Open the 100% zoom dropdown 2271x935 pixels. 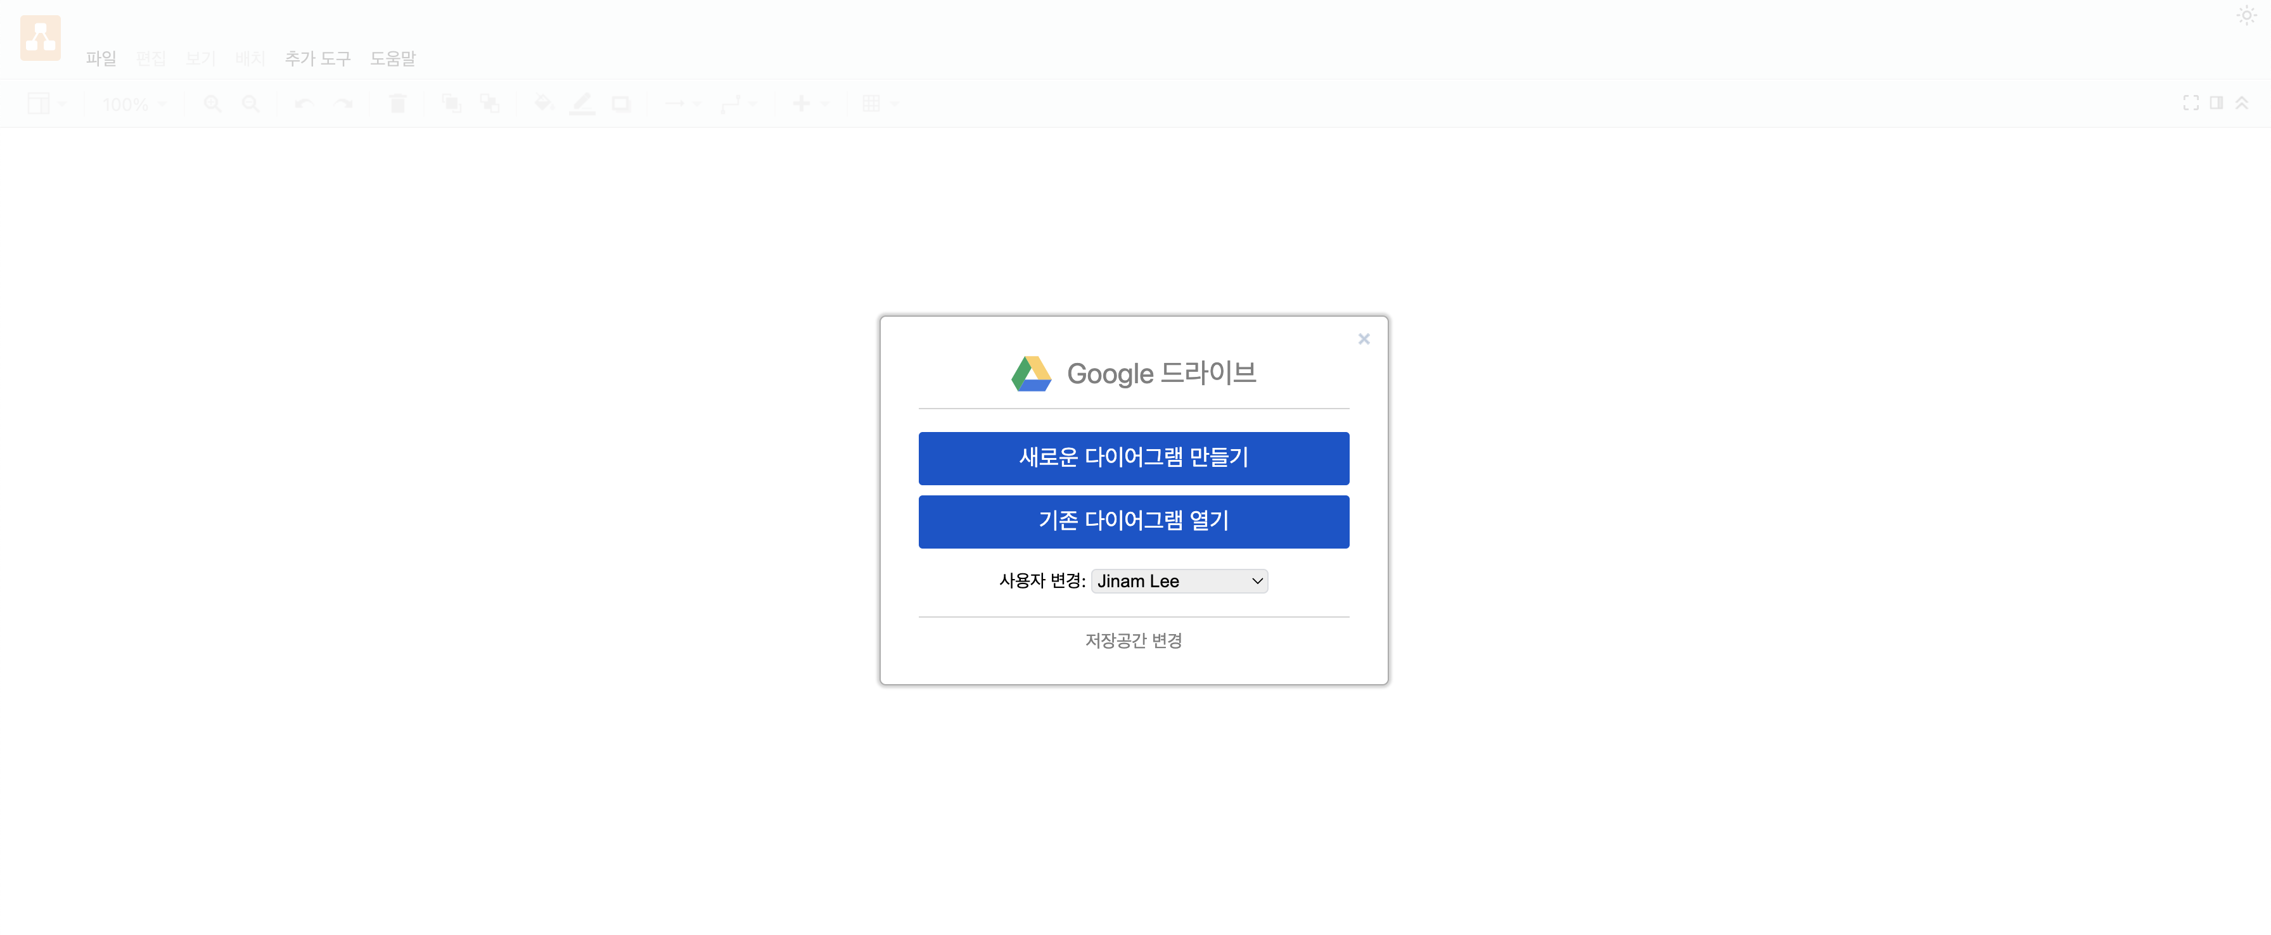tap(134, 104)
